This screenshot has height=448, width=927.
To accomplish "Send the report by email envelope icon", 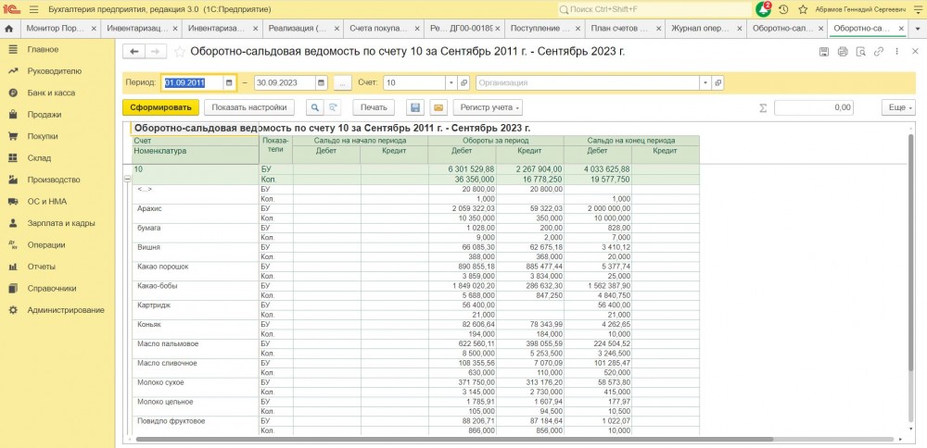I will coord(438,107).
